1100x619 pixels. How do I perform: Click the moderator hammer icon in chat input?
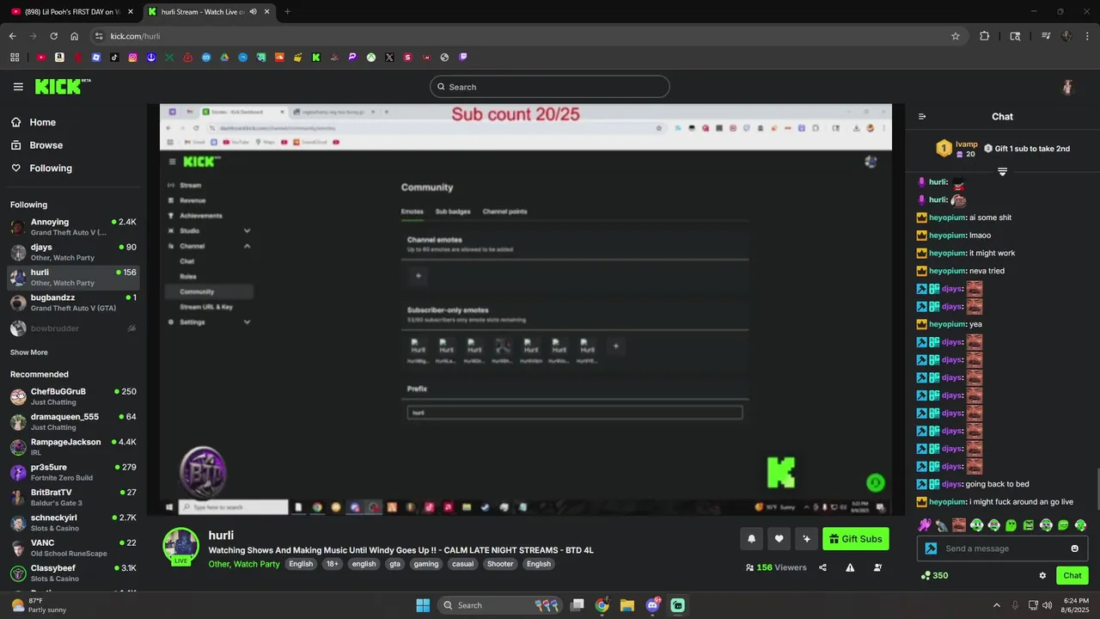[931, 549]
